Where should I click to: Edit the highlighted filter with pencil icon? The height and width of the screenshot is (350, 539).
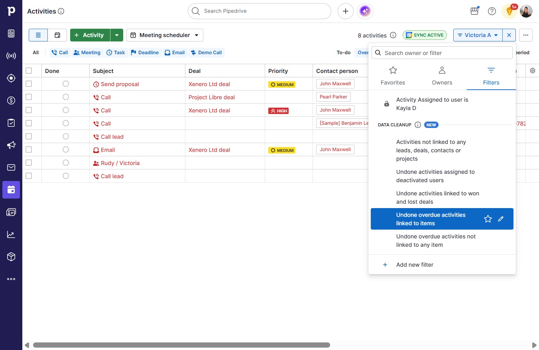pyautogui.click(x=501, y=219)
